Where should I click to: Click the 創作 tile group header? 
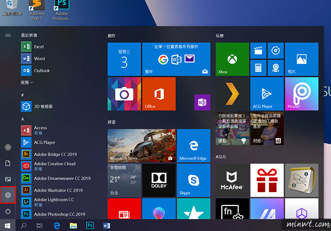[112, 35]
